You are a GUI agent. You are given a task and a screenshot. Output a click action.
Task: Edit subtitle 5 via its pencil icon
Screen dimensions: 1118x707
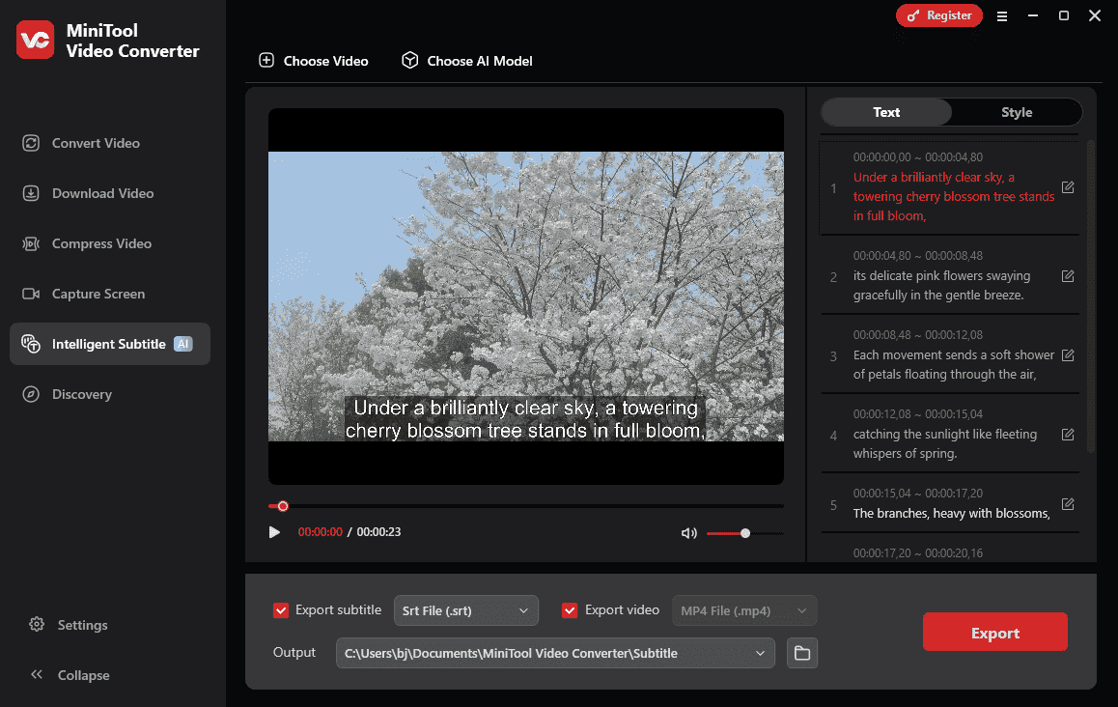[1068, 503]
